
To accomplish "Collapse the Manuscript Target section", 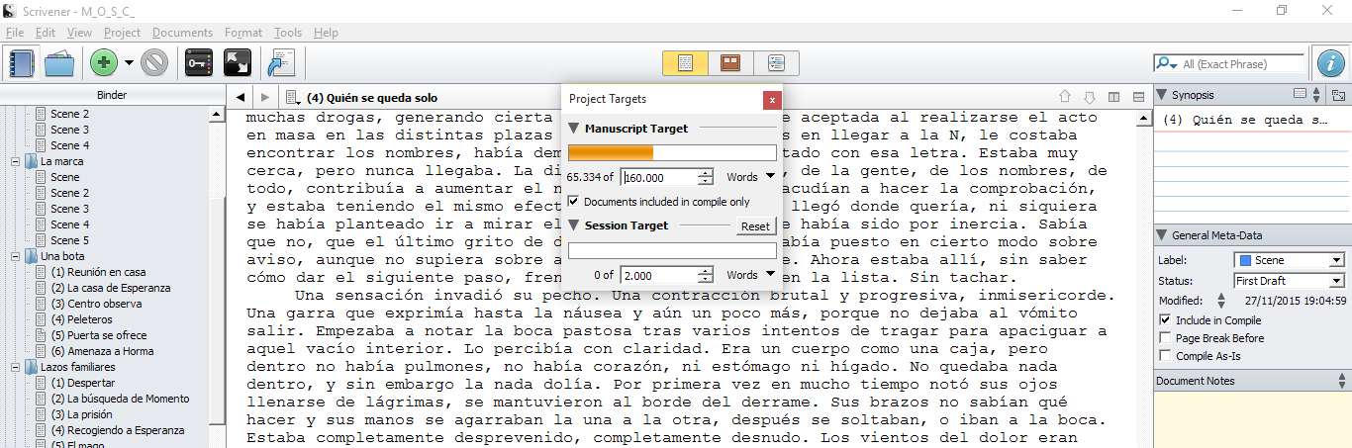I will [x=574, y=129].
